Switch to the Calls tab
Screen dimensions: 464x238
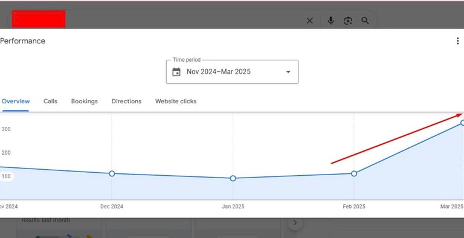[50, 101]
